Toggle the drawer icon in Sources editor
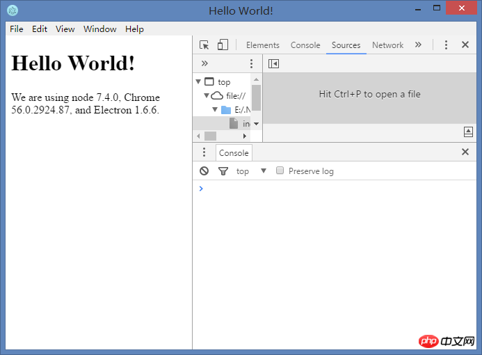The width and height of the screenshot is (482, 355). coord(468,132)
